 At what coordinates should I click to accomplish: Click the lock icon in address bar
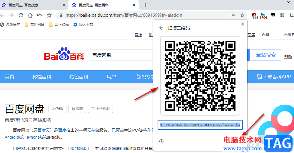[x=61, y=15]
